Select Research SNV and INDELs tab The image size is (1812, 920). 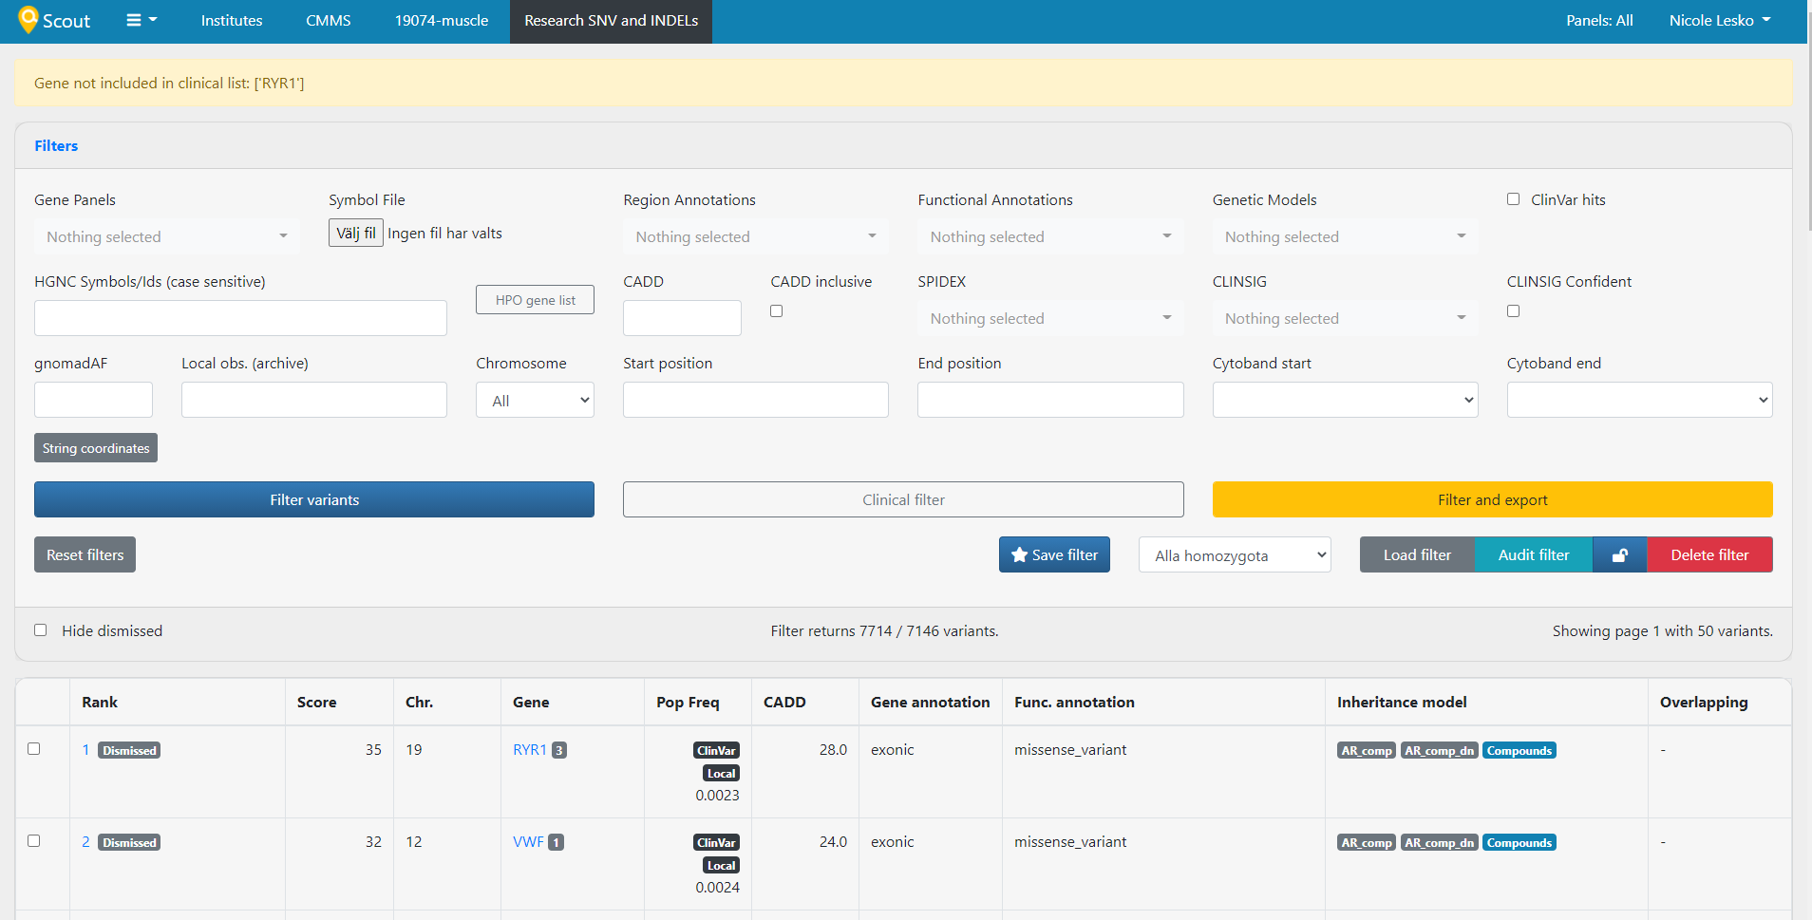pos(611,21)
